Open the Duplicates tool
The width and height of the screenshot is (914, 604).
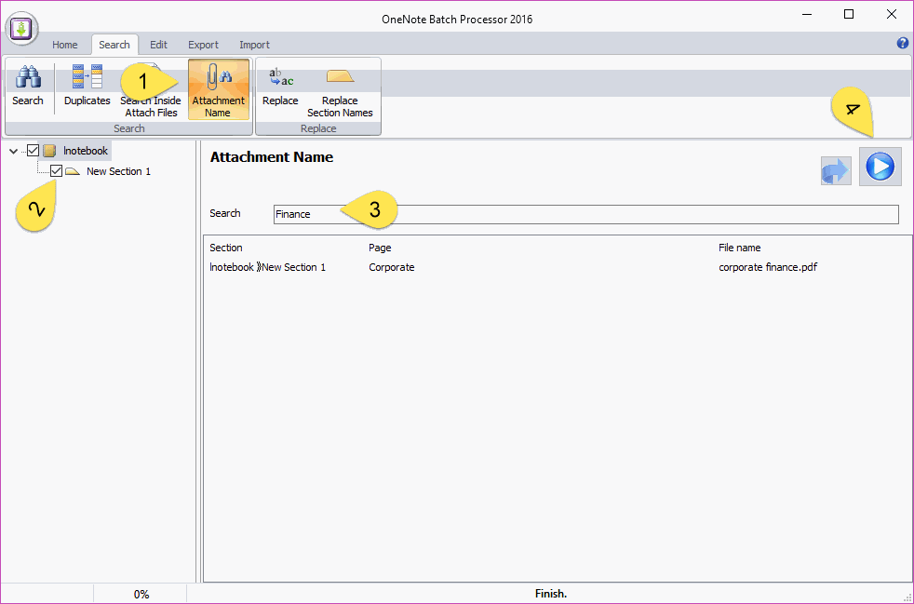click(87, 85)
